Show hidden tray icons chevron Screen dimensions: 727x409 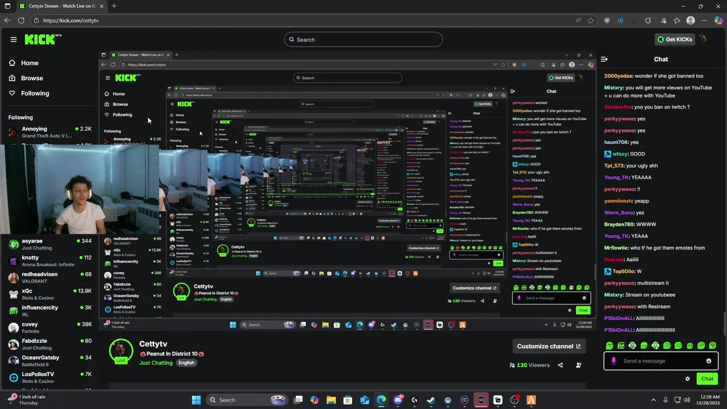point(653,400)
